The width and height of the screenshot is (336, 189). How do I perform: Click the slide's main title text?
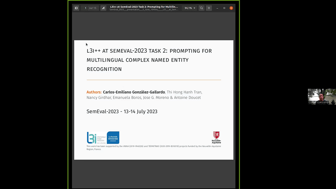(x=149, y=60)
